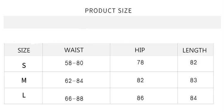Click the word PRODUCT in the title
224x112 pixels.
tap(100, 11)
